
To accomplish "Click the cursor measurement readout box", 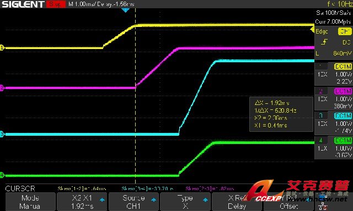I will point(281,114).
